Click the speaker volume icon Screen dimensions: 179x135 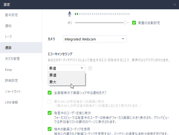click(x=70, y=23)
